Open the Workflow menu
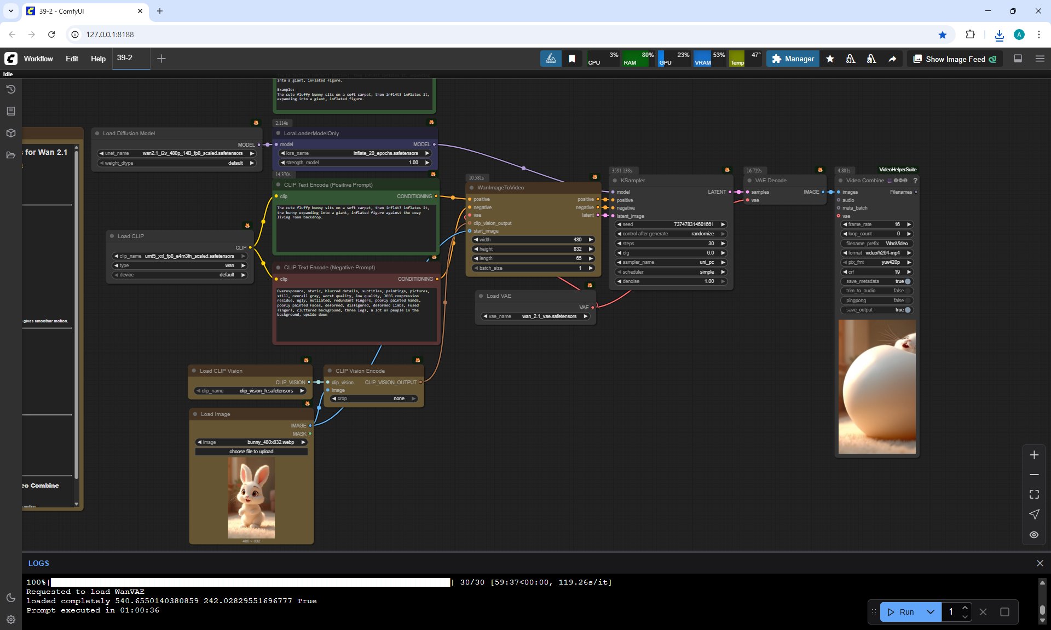Image resolution: width=1051 pixels, height=630 pixels. [x=38, y=59]
